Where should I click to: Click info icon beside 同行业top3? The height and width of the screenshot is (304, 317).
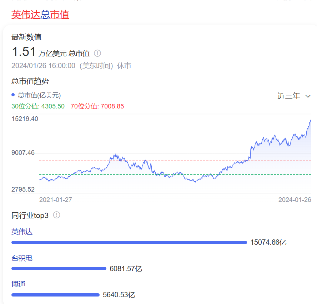click(x=57, y=215)
